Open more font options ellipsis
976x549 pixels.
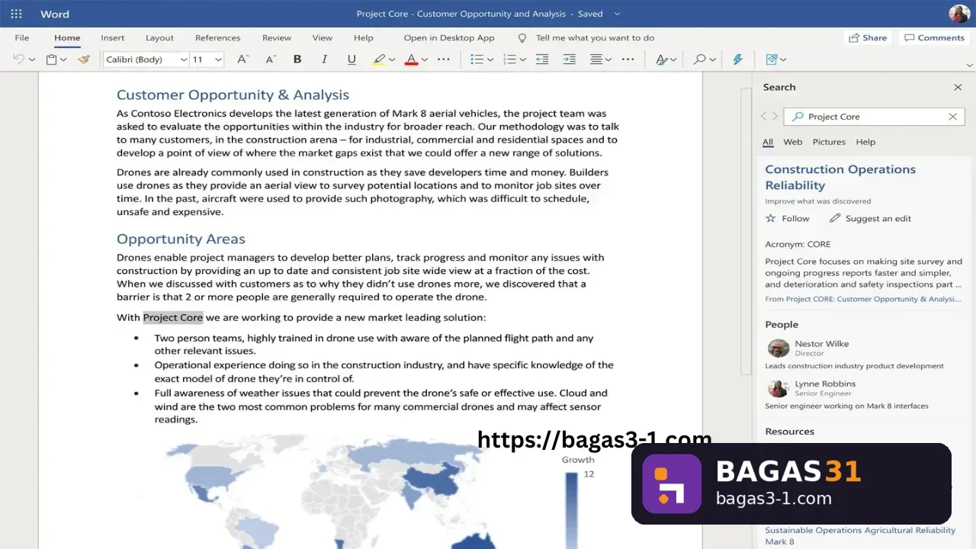coord(444,59)
